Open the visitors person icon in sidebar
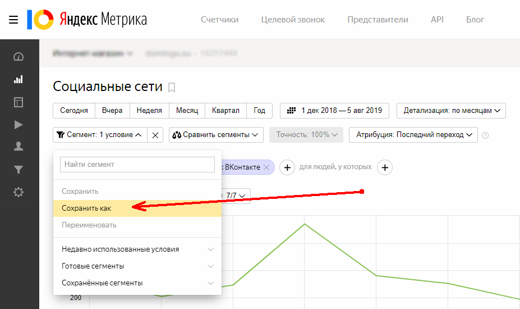The width and height of the screenshot is (520, 309). click(x=19, y=146)
